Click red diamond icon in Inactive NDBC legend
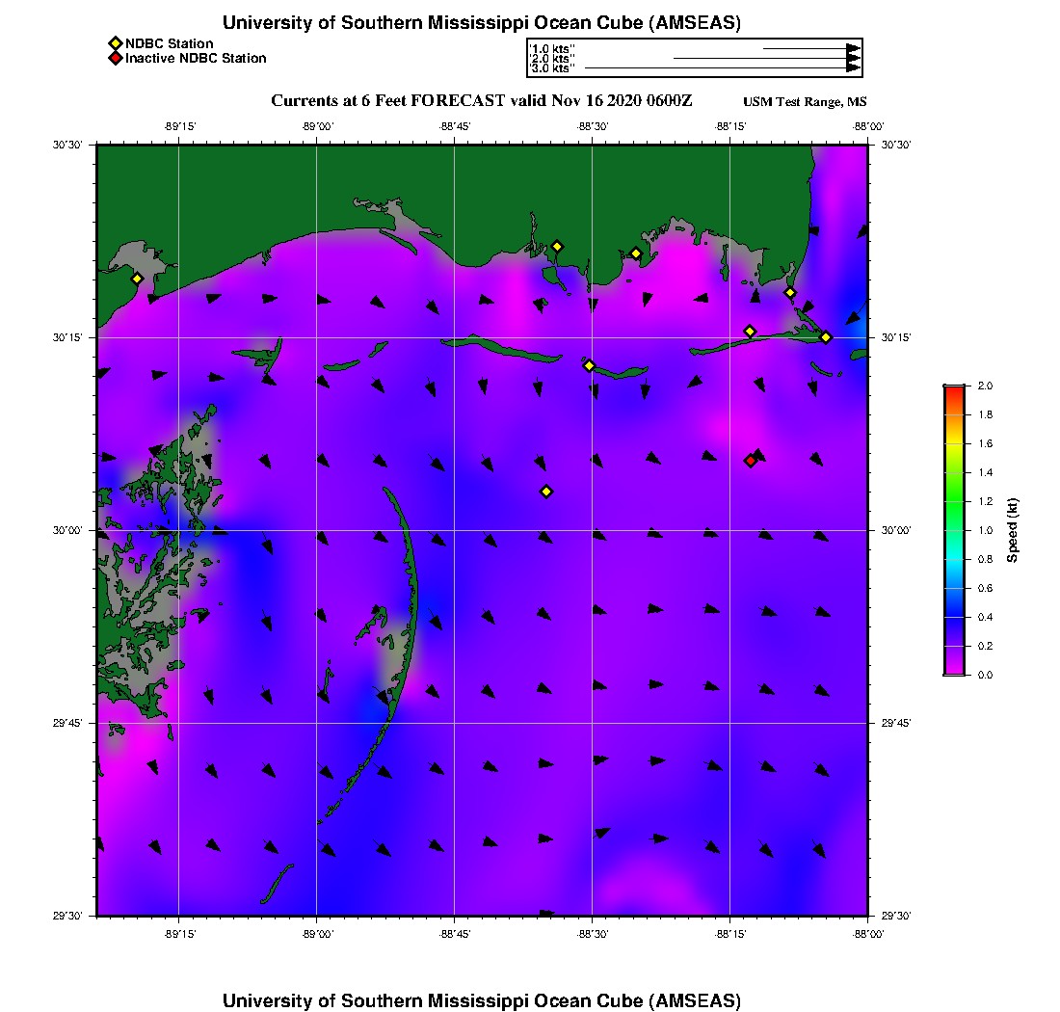 coord(115,58)
